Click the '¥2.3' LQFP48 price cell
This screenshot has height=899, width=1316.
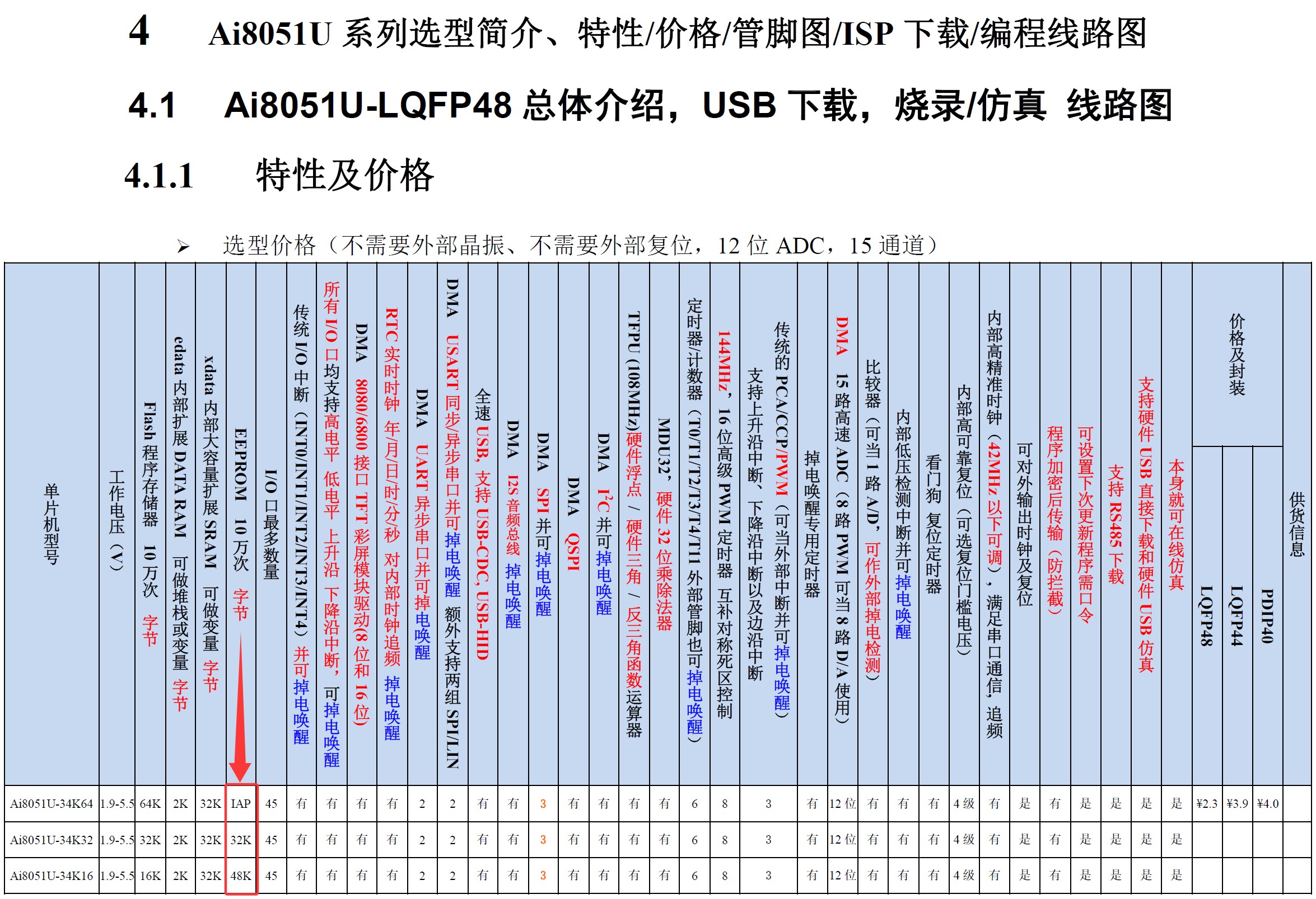[x=1206, y=803]
